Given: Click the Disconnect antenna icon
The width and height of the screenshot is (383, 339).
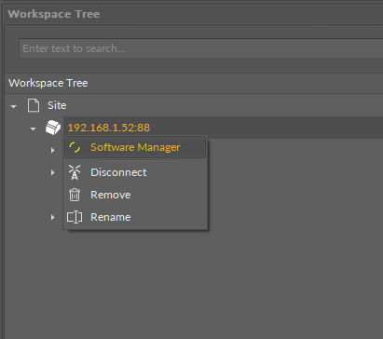Looking at the screenshot, I should pyautogui.click(x=75, y=172).
